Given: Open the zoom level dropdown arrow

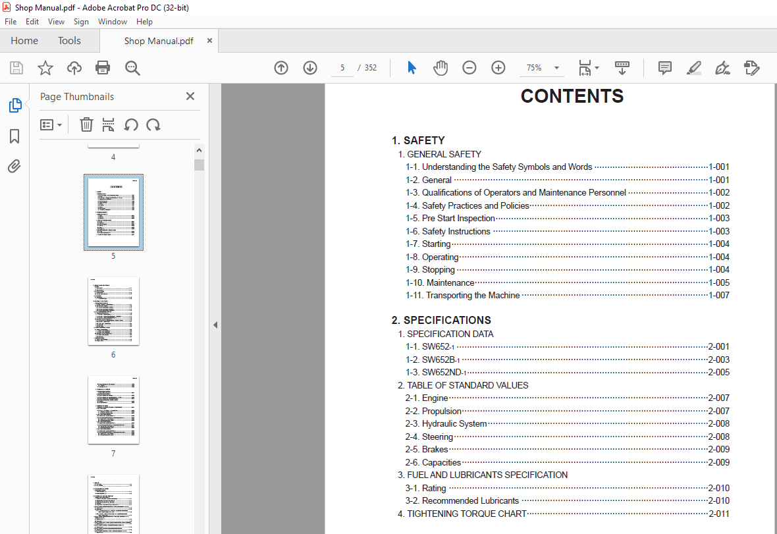Looking at the screenshot, I should click(x=556, y=68).
